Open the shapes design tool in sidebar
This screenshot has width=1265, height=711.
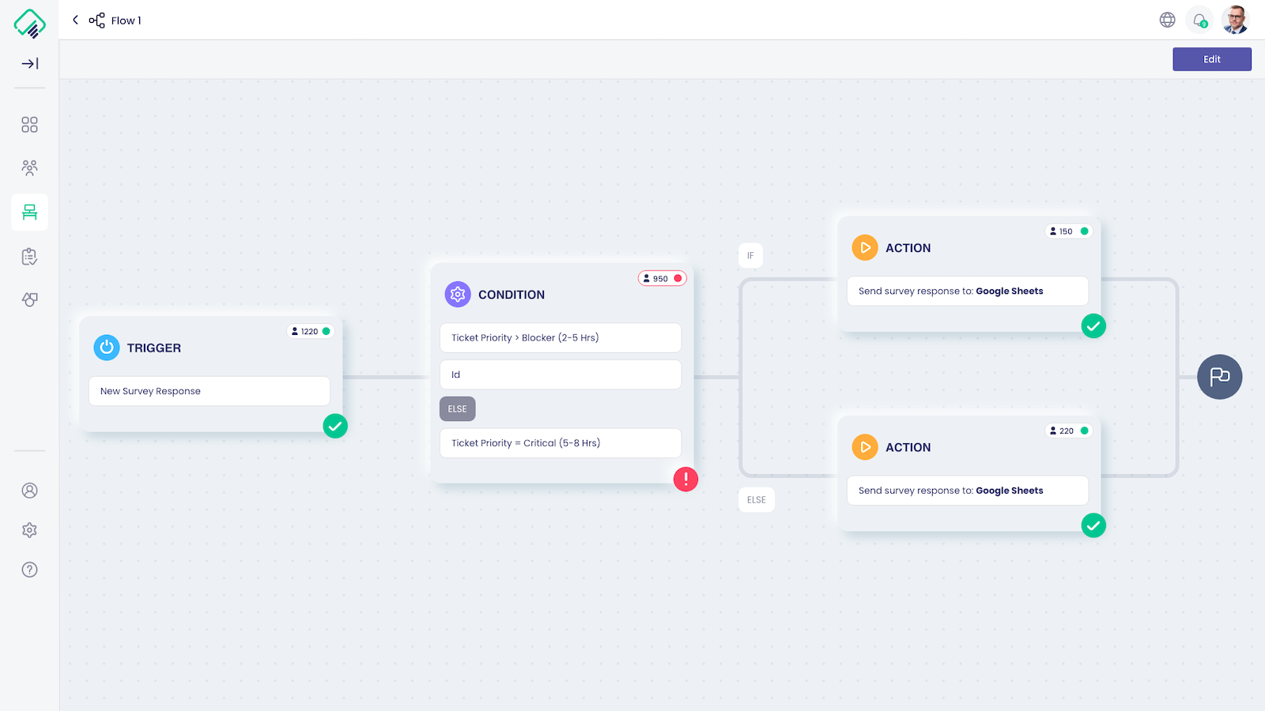(x=29, y=299)
